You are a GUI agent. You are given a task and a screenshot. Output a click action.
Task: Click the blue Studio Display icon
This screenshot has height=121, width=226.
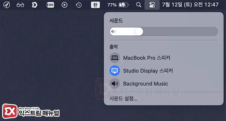coord(115,70)
